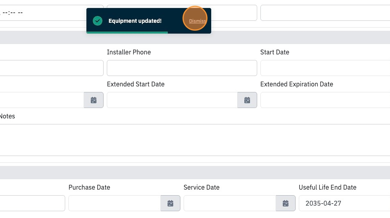Click the green checkmark success icon
390x218 pixels.
pos(98,21)
